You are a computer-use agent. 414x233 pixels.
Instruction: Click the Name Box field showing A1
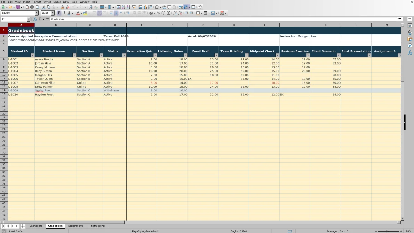coord(13,19)
